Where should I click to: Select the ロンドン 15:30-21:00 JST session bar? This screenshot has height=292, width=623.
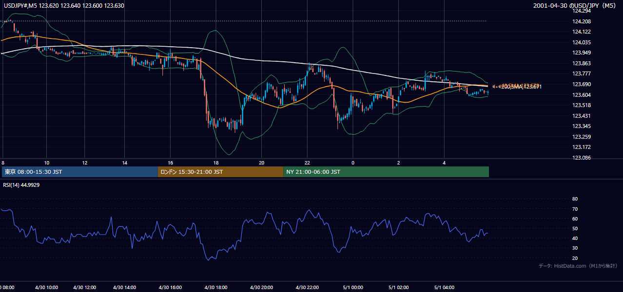click(220, 172)
